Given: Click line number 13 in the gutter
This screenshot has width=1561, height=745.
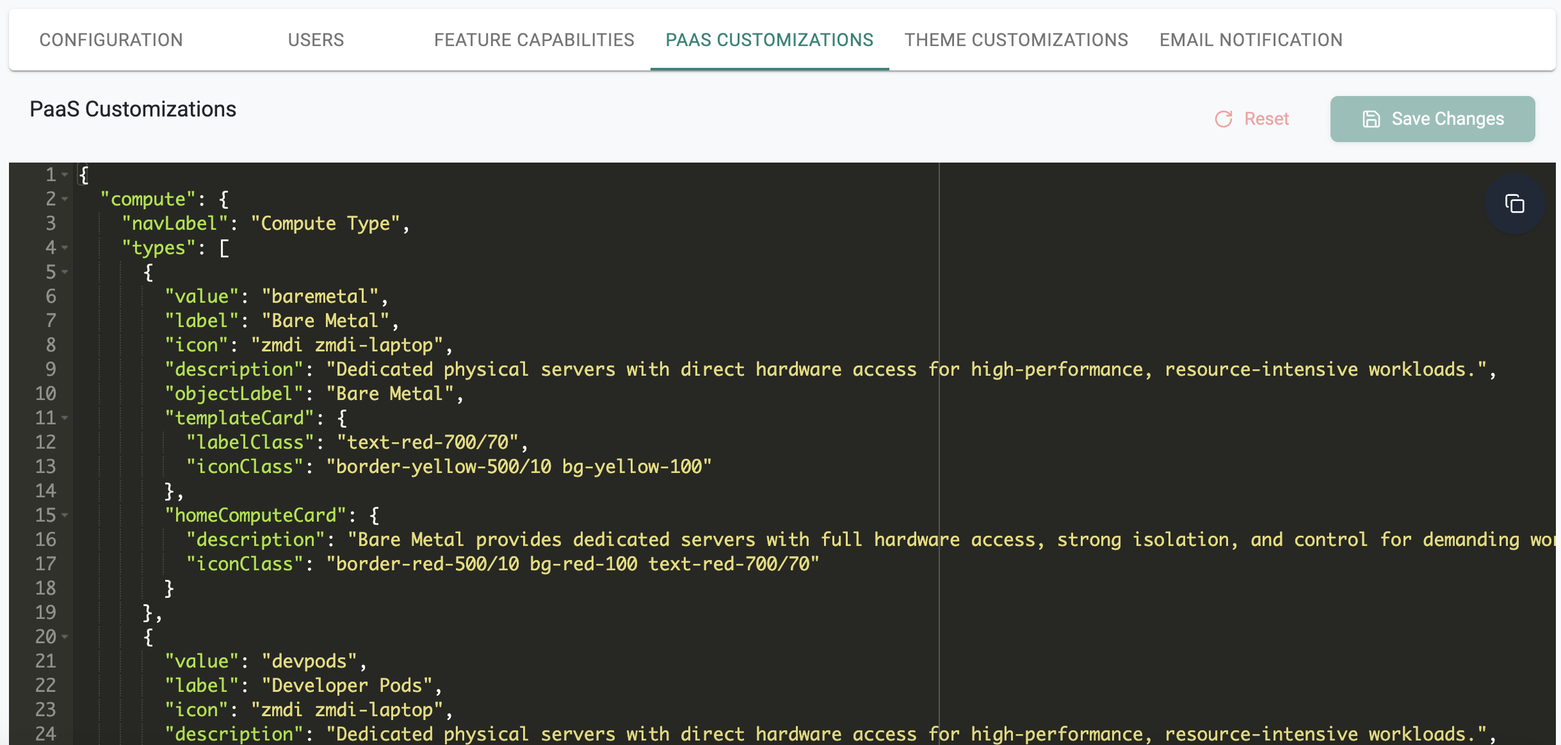Looking at the screenshot, I should 45,467.
